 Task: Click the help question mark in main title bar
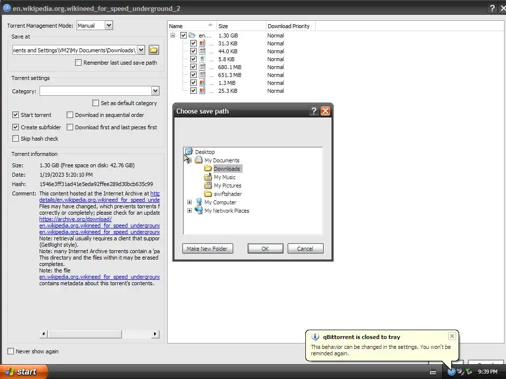click(492, 8)
